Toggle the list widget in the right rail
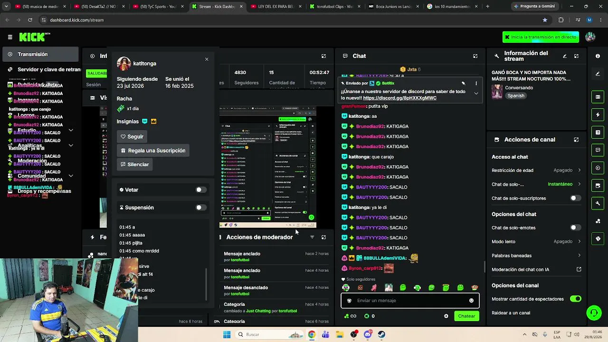The image size is (608, 342). [598, 133]
